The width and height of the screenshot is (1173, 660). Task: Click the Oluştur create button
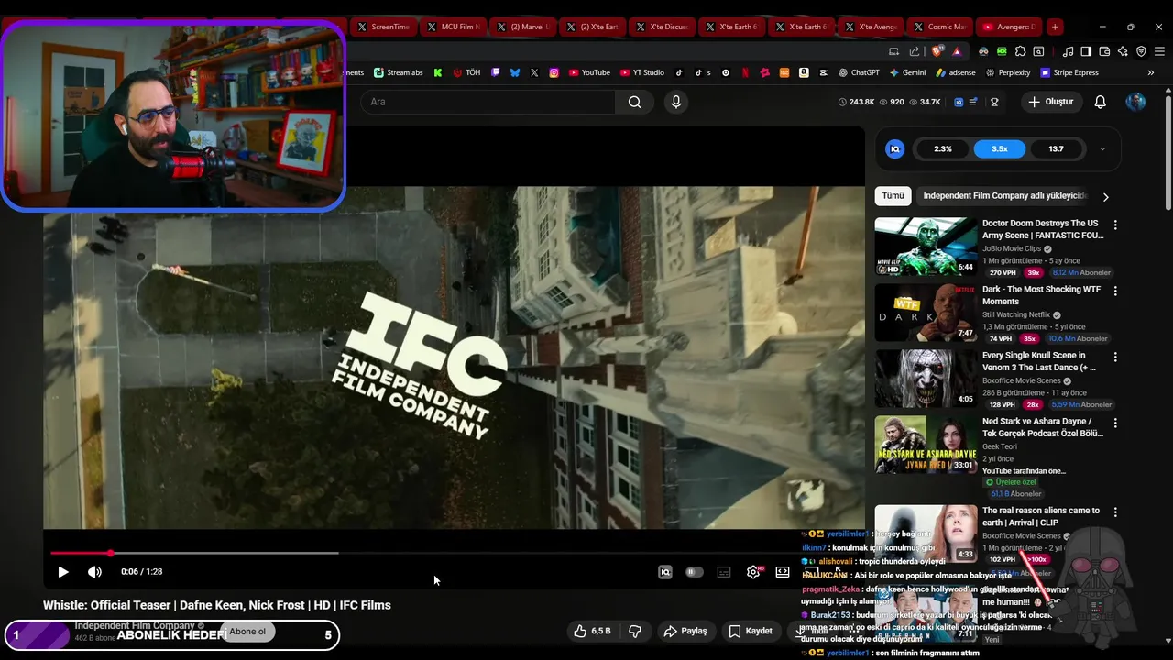pyautogui.click(x=1050, y=102)
